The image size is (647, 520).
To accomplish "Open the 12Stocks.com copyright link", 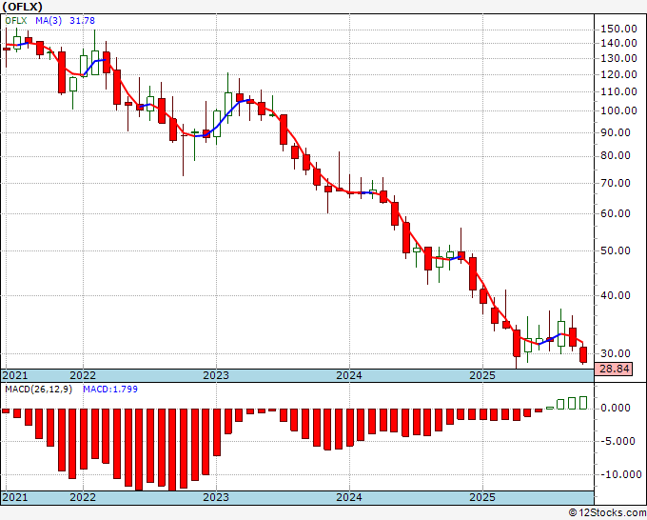I will (607, 512).
